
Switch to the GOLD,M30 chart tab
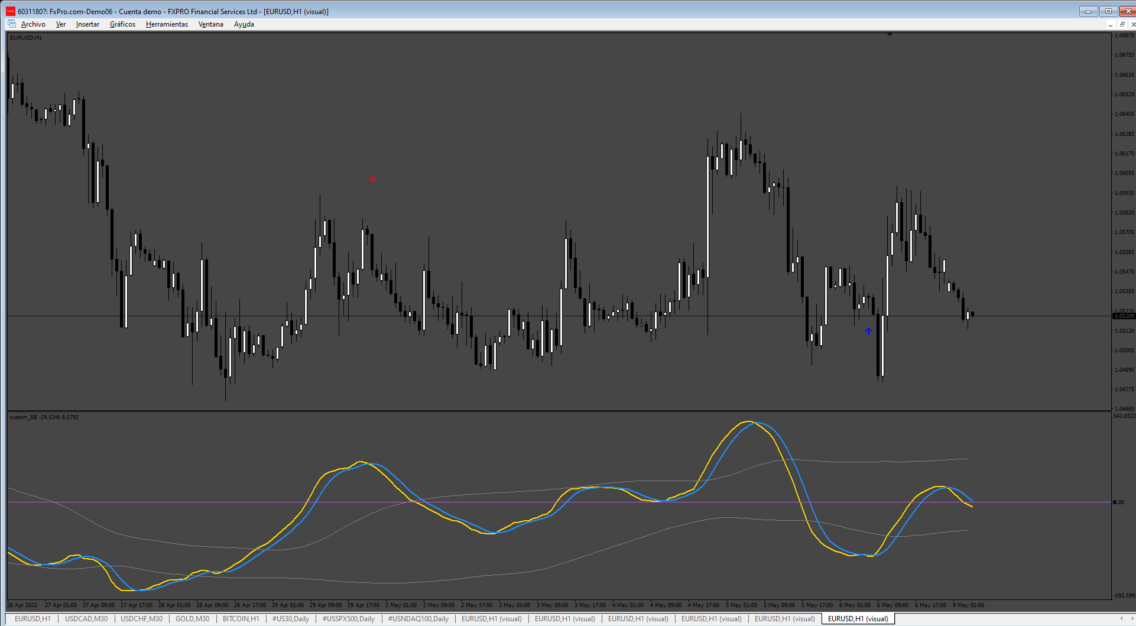(192, 619)
